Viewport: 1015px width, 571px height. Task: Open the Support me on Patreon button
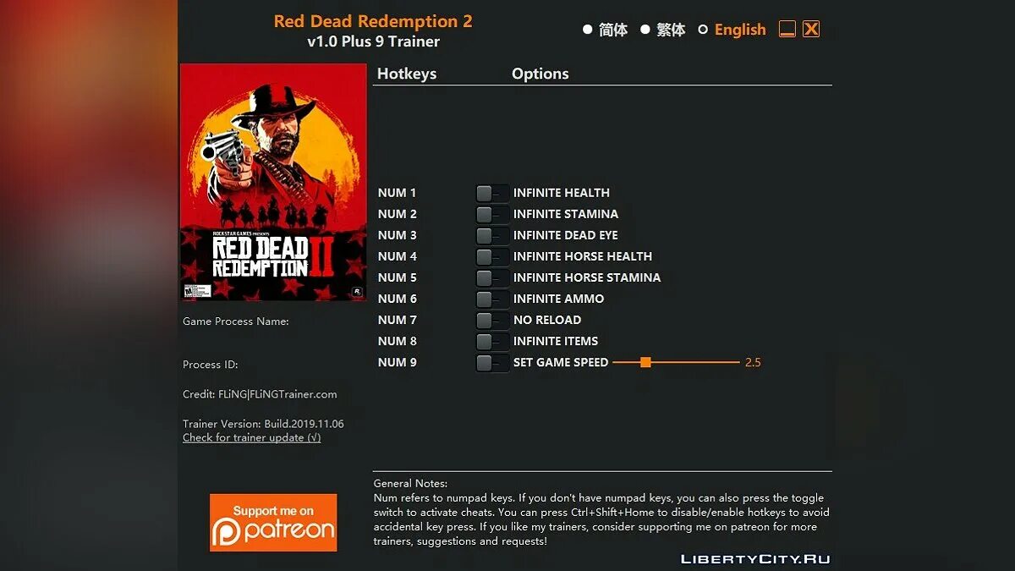click(x=273, y=523)
